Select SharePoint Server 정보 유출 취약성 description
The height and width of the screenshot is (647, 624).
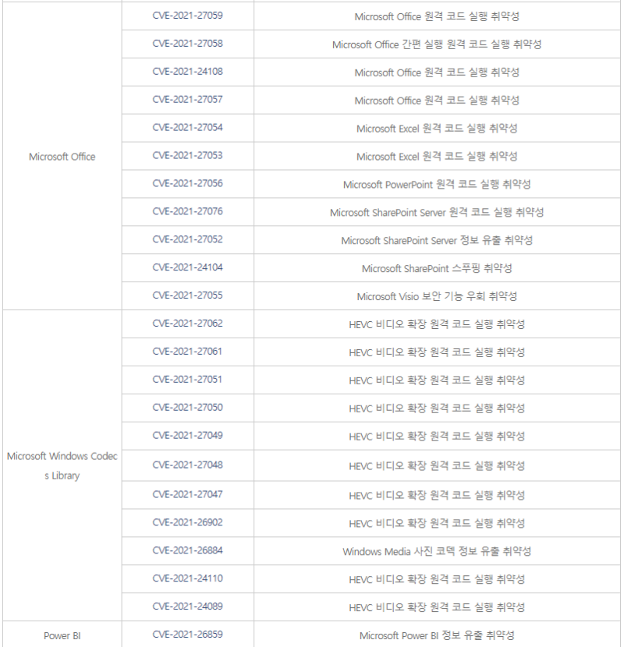[x=437, y=241]
